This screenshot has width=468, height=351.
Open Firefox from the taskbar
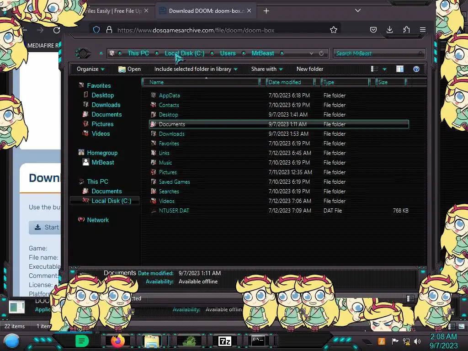[x=118, y=341]
